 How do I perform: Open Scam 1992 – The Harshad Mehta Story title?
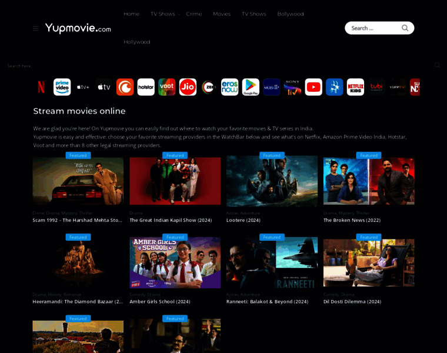(77, 220)
